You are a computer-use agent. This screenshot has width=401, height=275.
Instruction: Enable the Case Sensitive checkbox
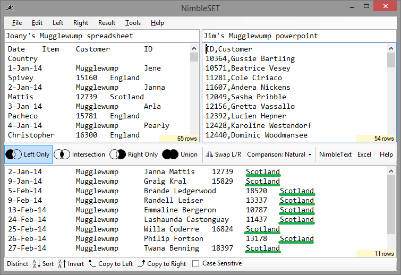[x=195, y=263]
